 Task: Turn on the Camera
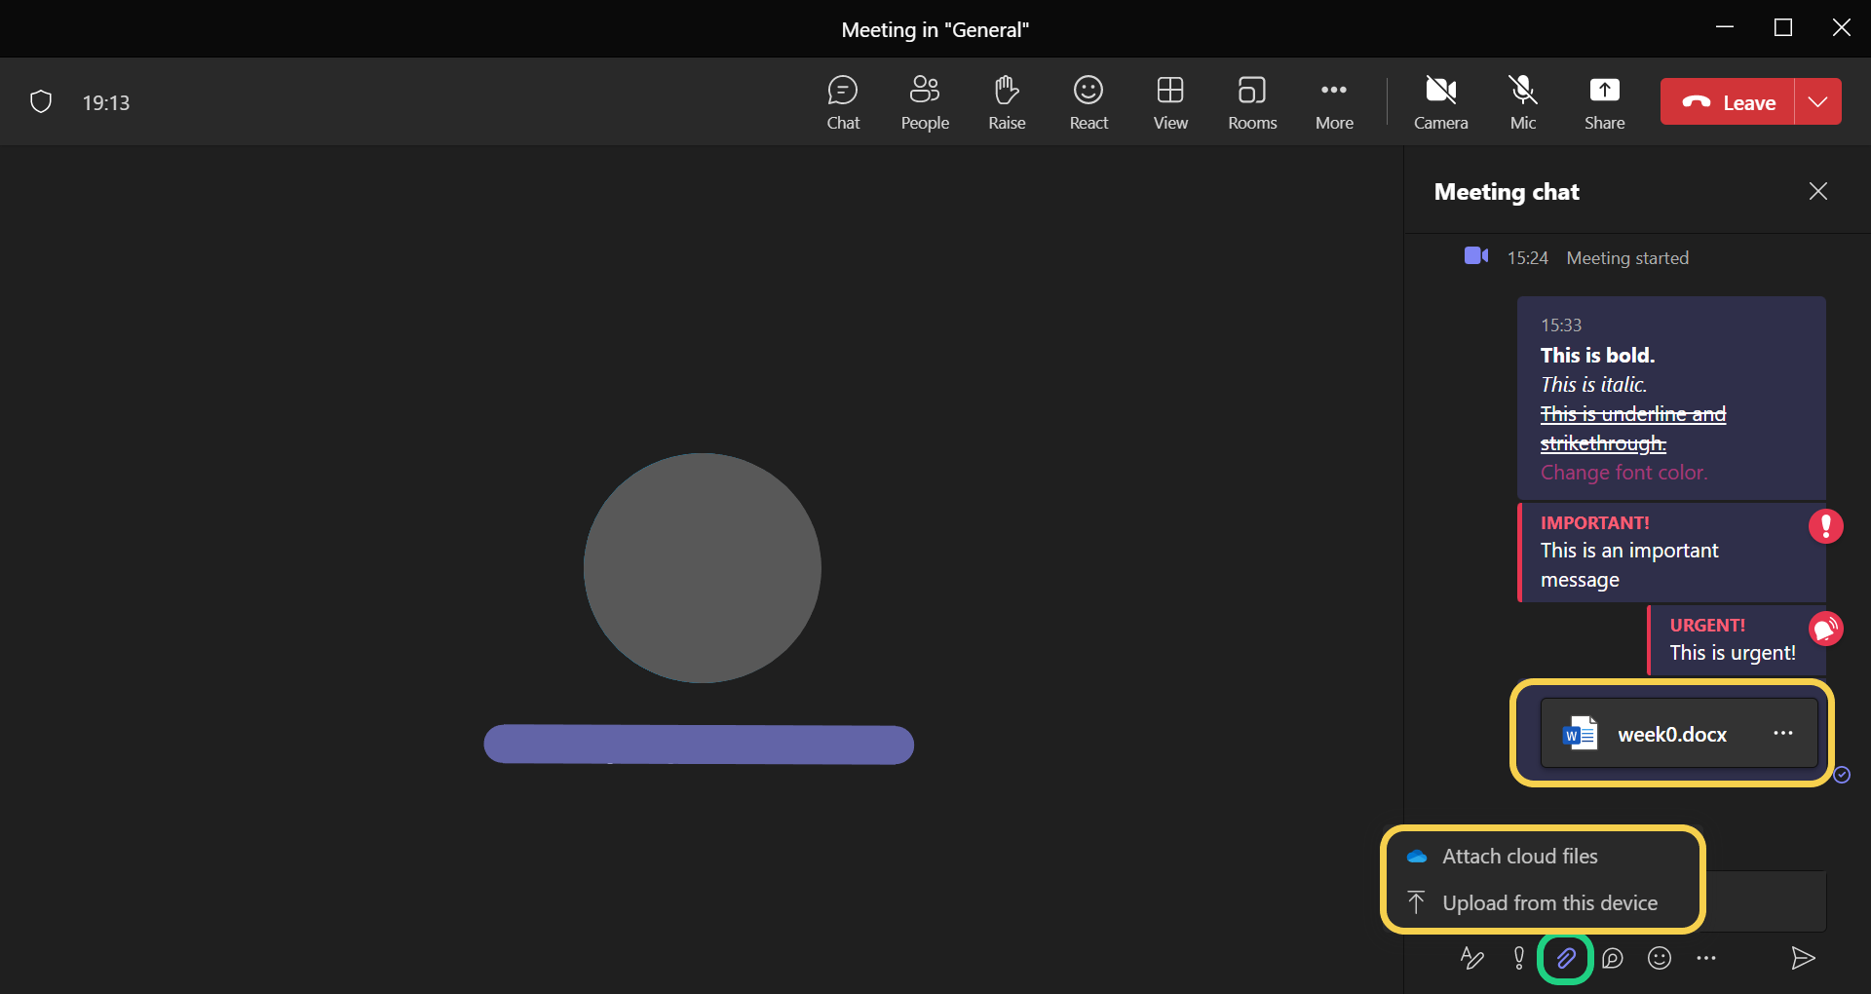(1440, 101)
